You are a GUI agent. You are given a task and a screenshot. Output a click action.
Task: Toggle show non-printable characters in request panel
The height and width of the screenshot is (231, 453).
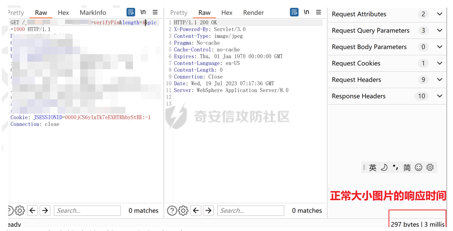[x=143, y=12]
